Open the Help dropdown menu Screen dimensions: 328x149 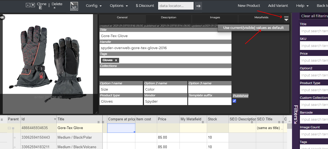coord(302,6)
